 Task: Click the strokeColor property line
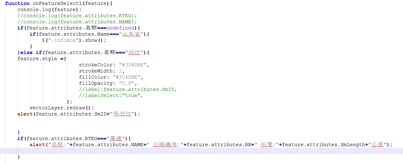click(x=114, y=65)
